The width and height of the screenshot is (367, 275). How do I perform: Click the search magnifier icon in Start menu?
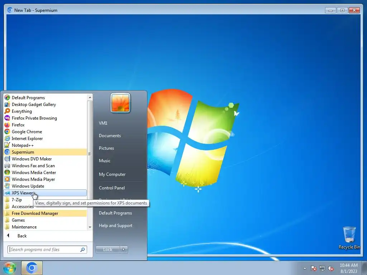[83, 250]
